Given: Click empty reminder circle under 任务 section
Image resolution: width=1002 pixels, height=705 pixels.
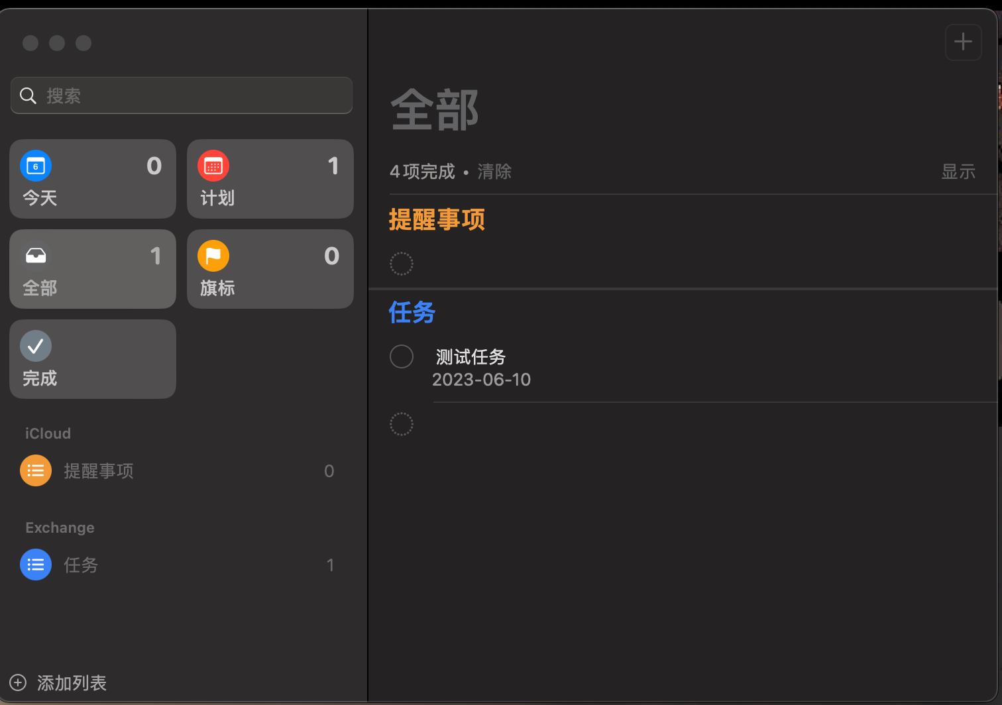Looking at the screenshot, I should (x=402, y=424).
